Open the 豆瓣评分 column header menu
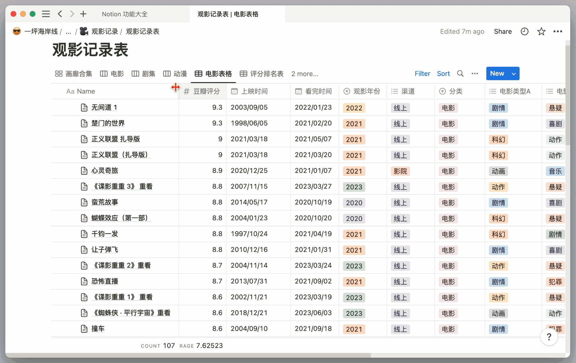 (203, 91)
